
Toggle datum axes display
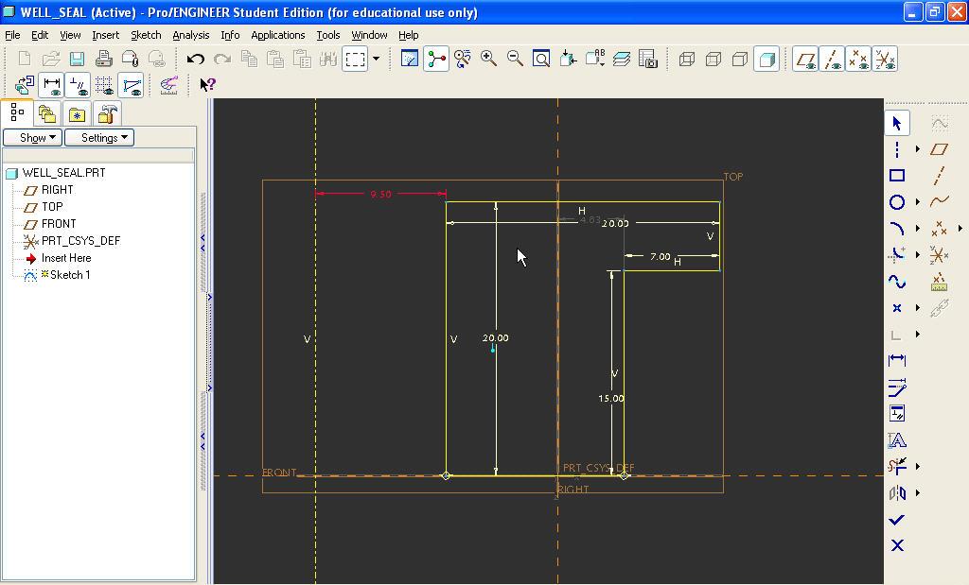coord(832,60)
